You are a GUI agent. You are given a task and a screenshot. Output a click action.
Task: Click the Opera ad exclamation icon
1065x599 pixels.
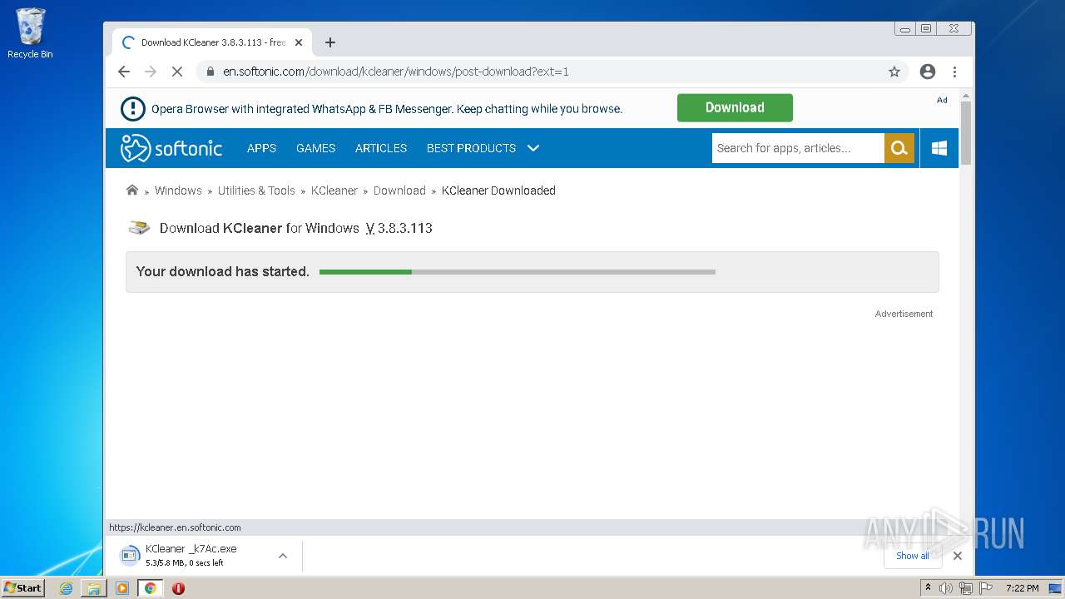tap(133, 109)
